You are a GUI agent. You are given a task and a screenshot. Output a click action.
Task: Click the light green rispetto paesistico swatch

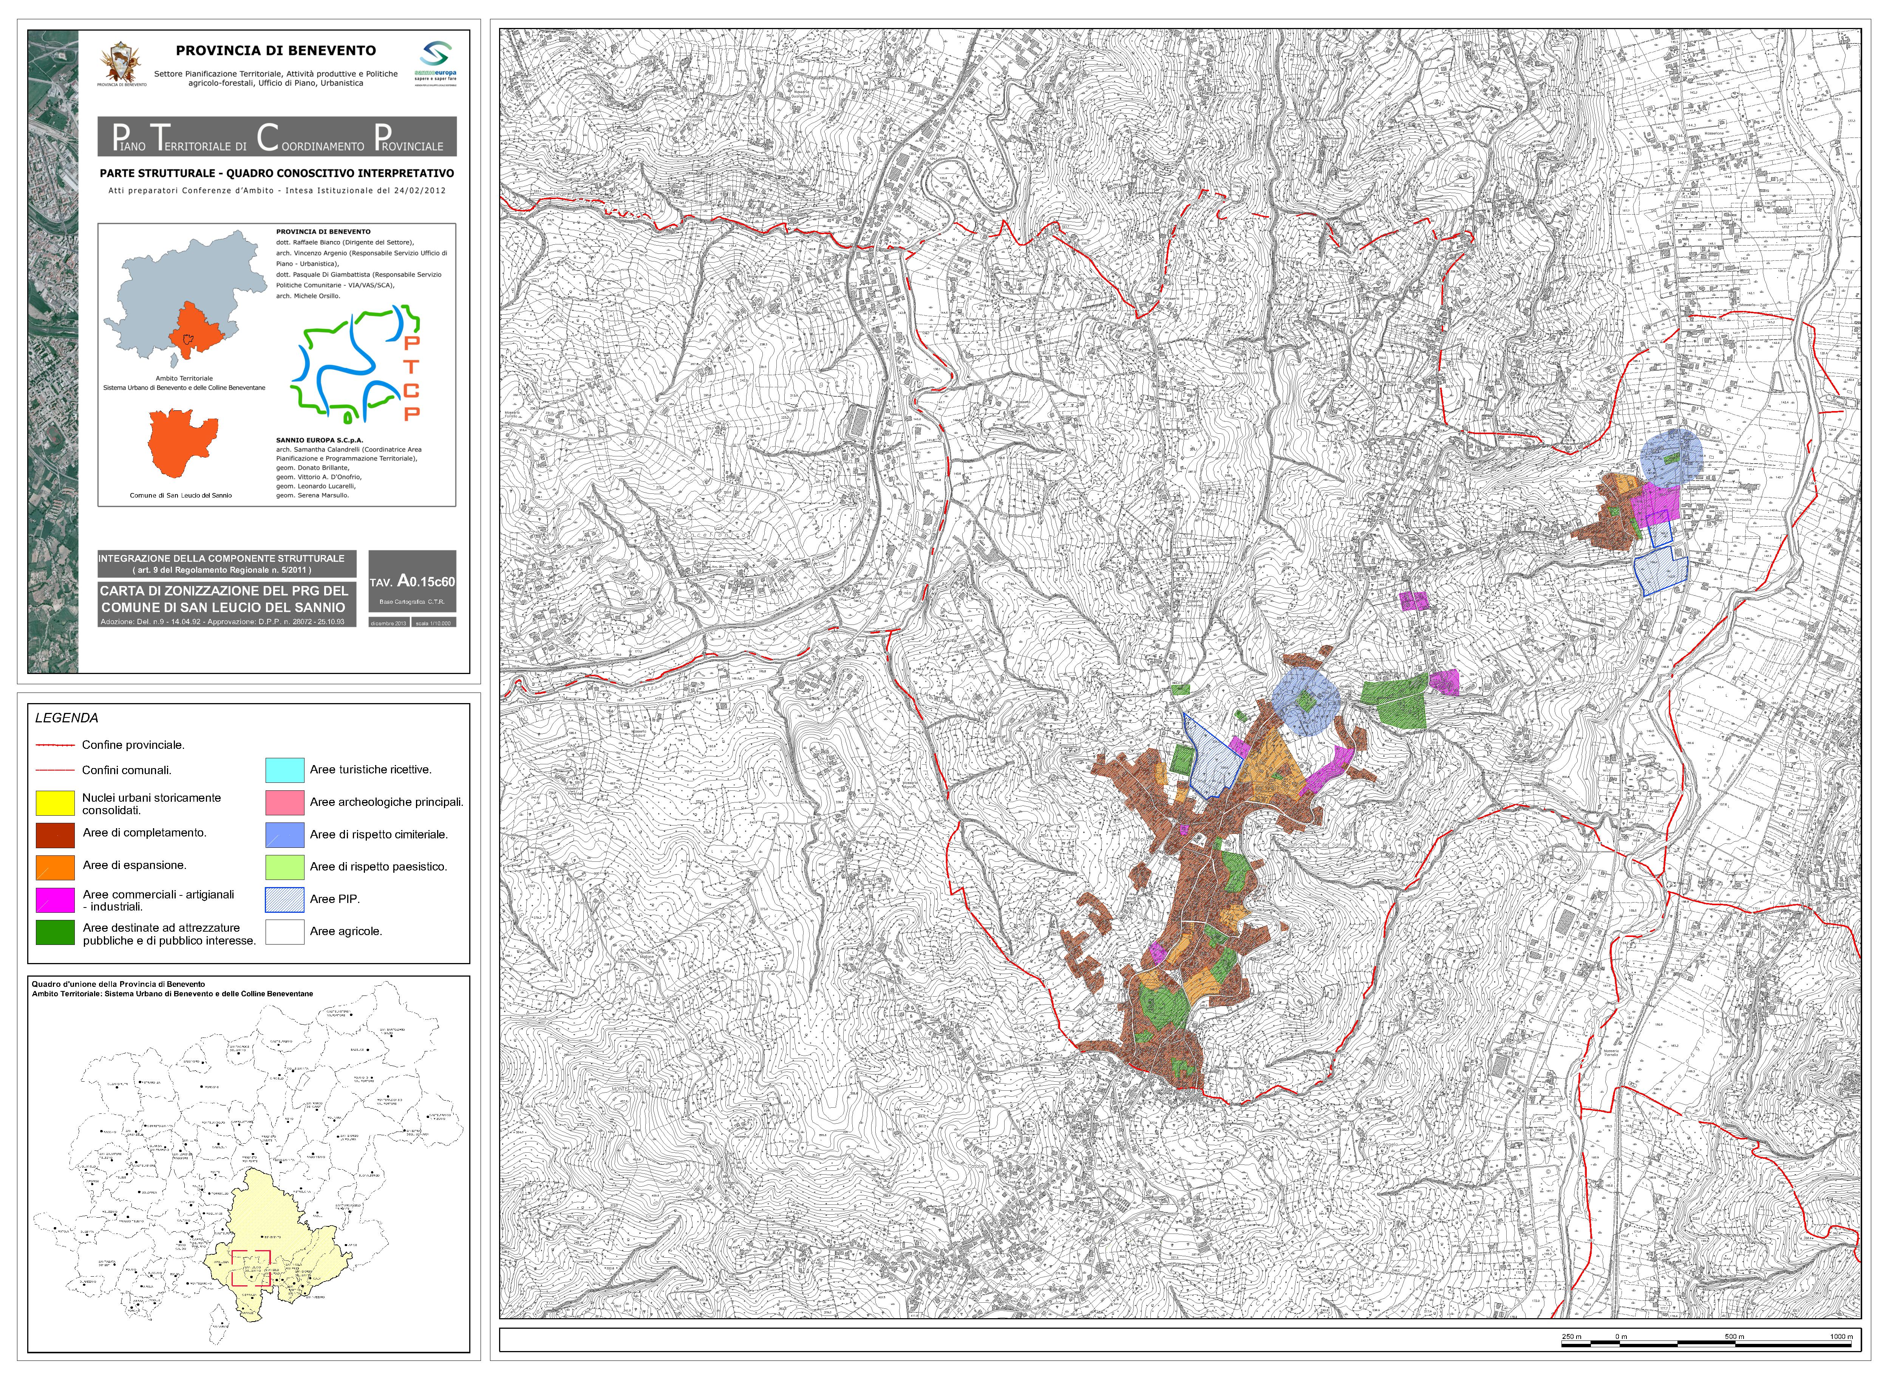coord(284,867)
